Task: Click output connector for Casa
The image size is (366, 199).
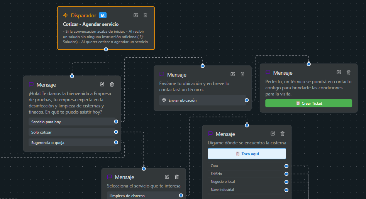Action: pos(286,166)
